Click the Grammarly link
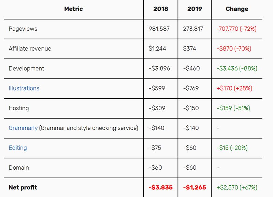This screenshot has width=273, height=197. coord(23,128)
